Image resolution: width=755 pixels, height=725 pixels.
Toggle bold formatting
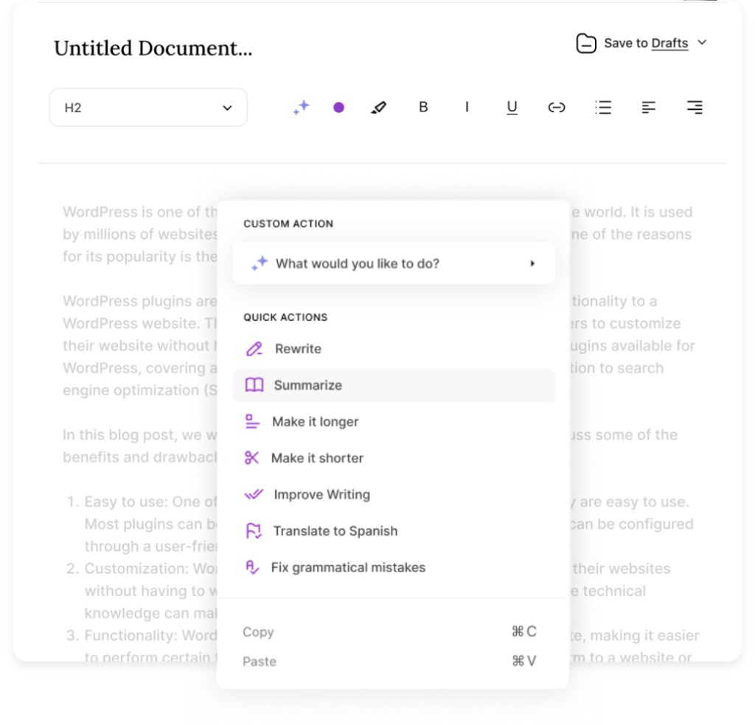click(x=423, y=107)
